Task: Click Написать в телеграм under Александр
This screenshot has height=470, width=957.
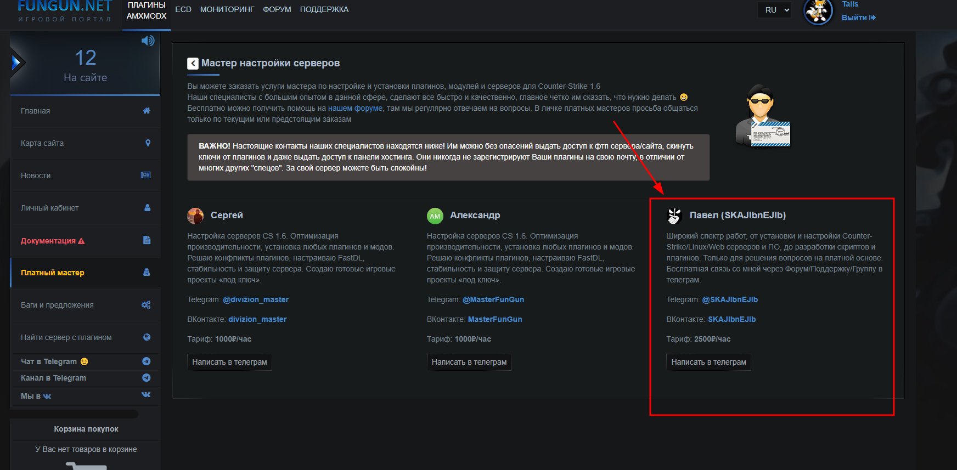Action: tap(469, 362)
